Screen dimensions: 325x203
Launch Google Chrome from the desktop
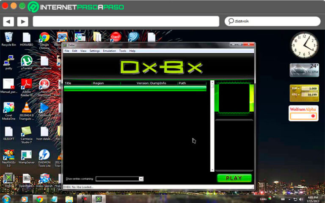pos(44,38)
